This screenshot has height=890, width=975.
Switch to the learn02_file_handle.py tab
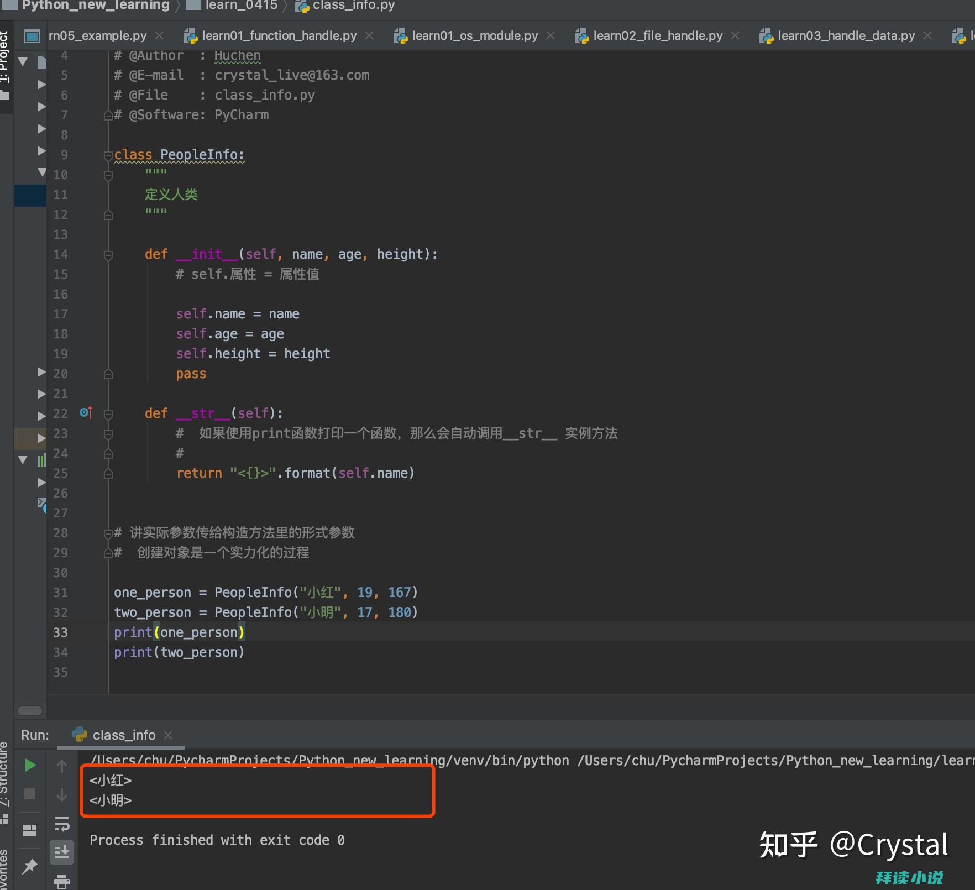pyautogui.click(x=658, y=36)
